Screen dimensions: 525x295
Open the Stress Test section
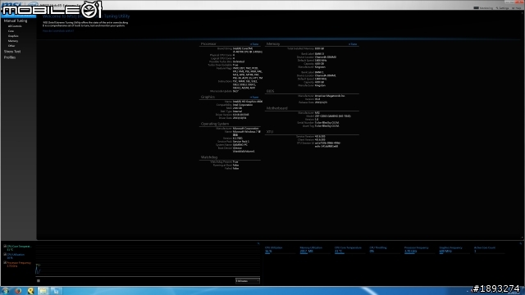click(12, 52)
